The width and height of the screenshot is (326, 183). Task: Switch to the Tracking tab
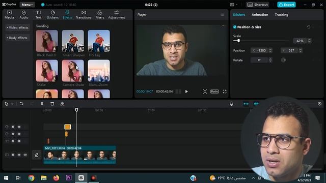point(281,15)
